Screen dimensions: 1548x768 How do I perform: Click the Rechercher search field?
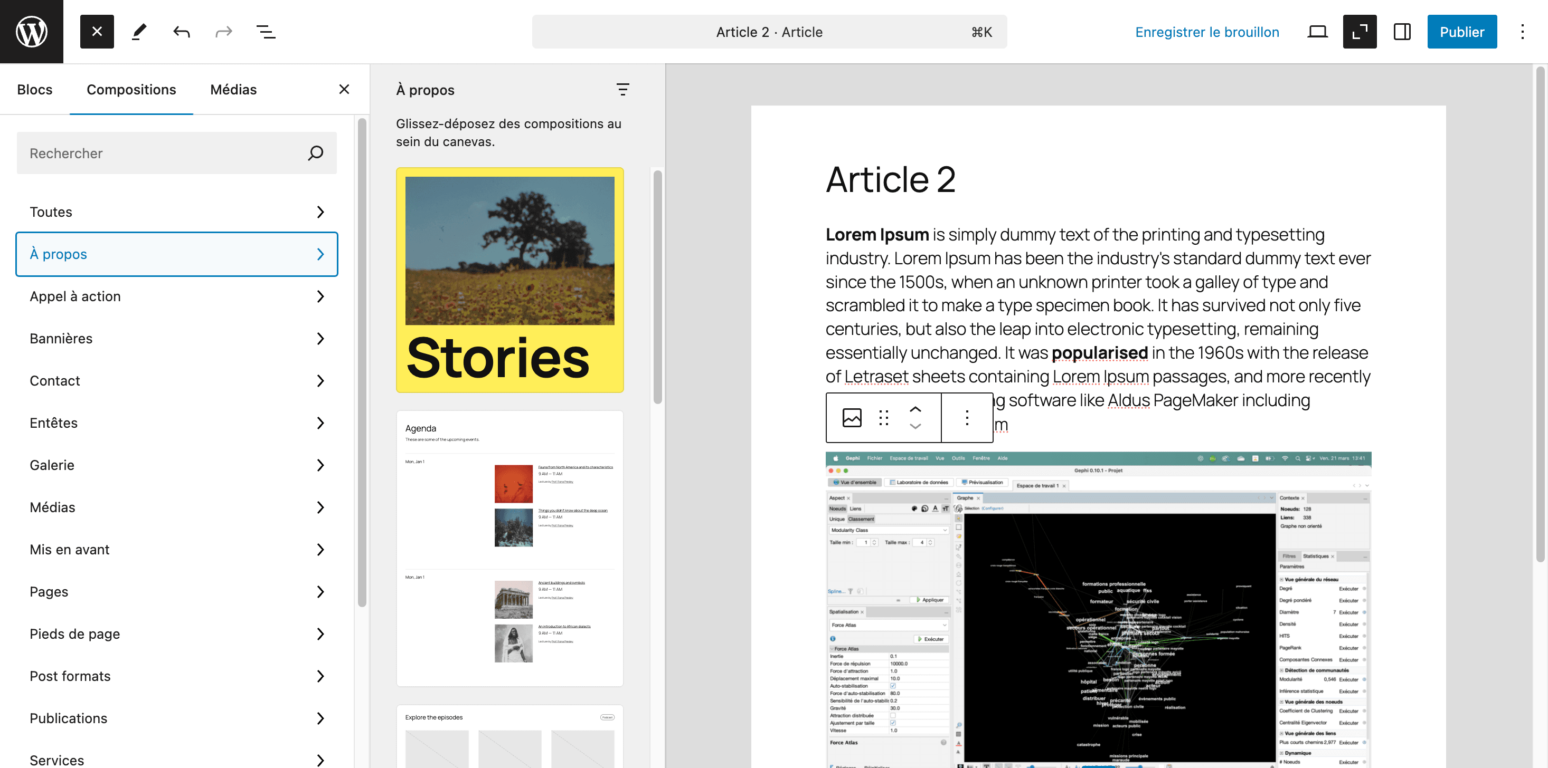click(177, 153)
